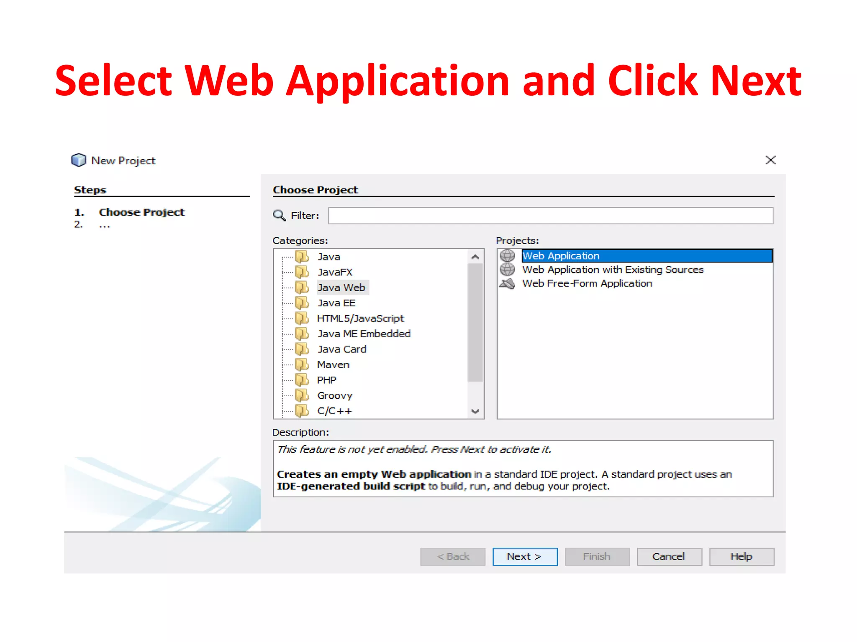Close the New Project dialog
This screenshot has width=857, height=642.
click(x=770, y=160)
